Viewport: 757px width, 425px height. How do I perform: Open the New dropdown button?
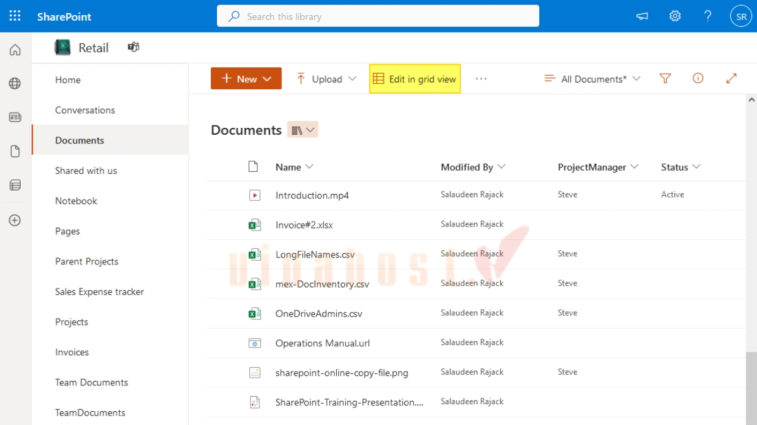[x=246, y=79]
